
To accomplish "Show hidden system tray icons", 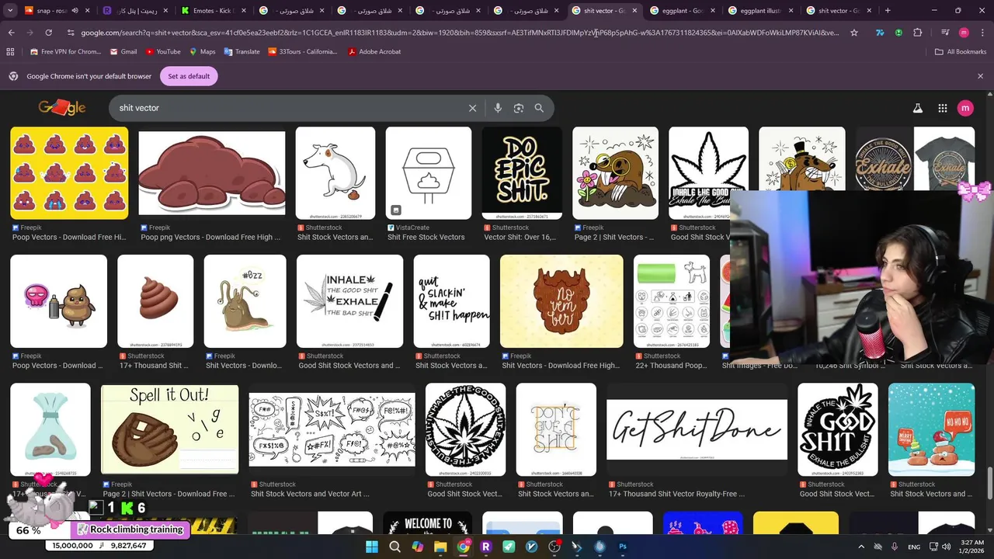I will (860, 547).
